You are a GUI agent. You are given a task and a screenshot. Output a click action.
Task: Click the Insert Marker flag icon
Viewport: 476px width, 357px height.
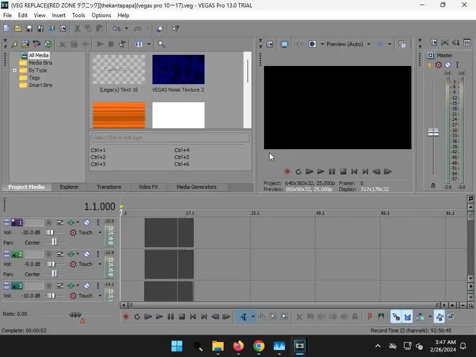370,317
